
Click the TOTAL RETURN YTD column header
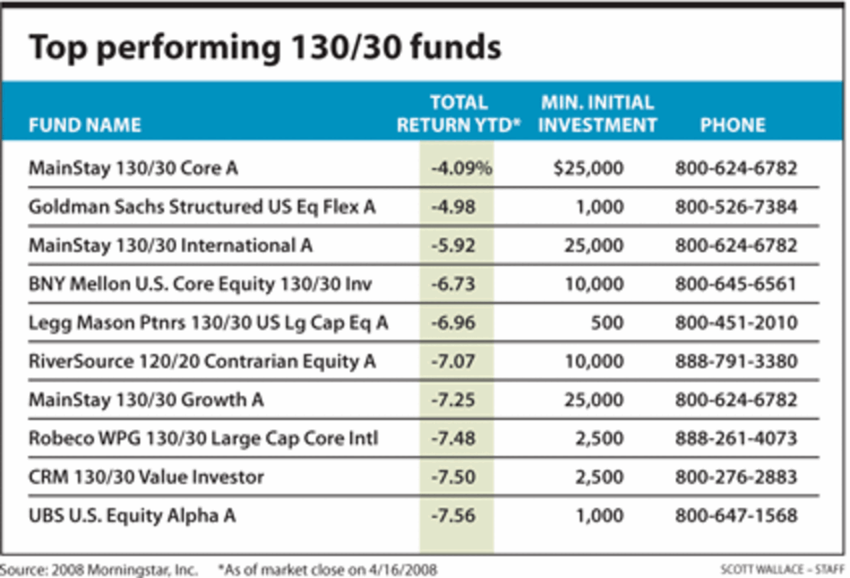tap(459, 113)
